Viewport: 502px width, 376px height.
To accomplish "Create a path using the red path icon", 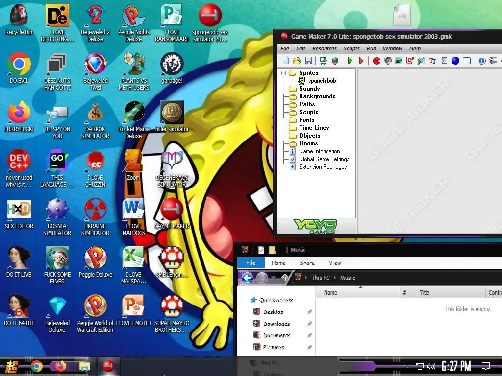I will click(x=410, y=60).
